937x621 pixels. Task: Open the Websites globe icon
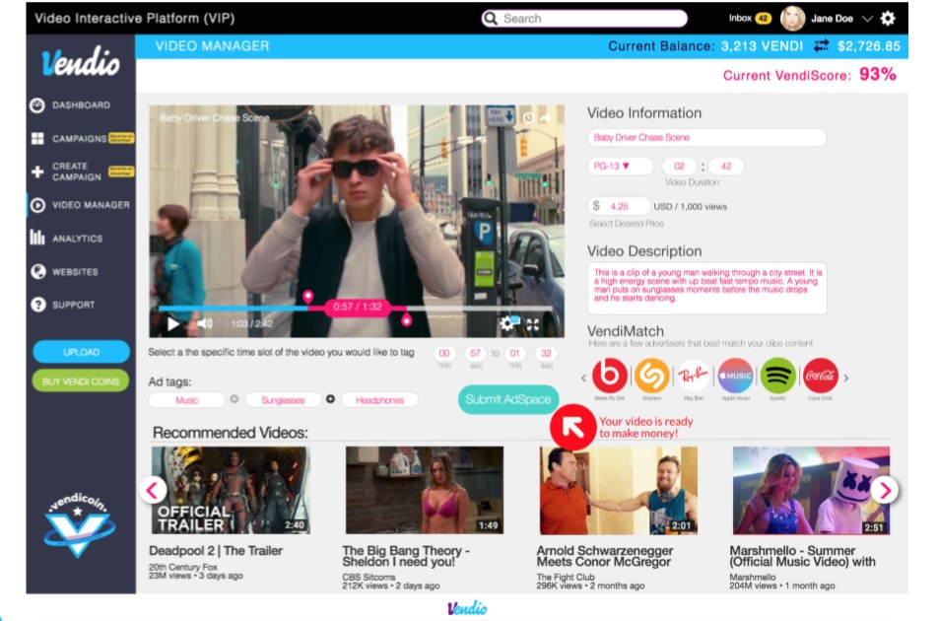click(37, 271)
